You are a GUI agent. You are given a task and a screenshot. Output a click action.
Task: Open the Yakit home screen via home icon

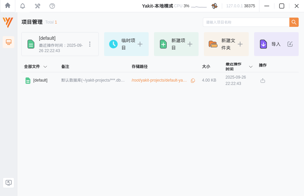pyautogui.click(x=7, y=6)
